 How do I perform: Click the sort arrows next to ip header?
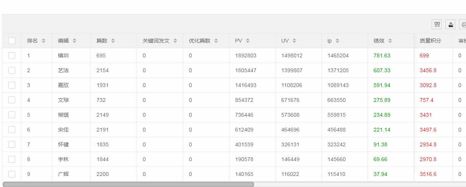pyautogui.click(x=337, y=41)
